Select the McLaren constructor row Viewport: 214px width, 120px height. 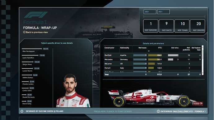coord(153,64)
